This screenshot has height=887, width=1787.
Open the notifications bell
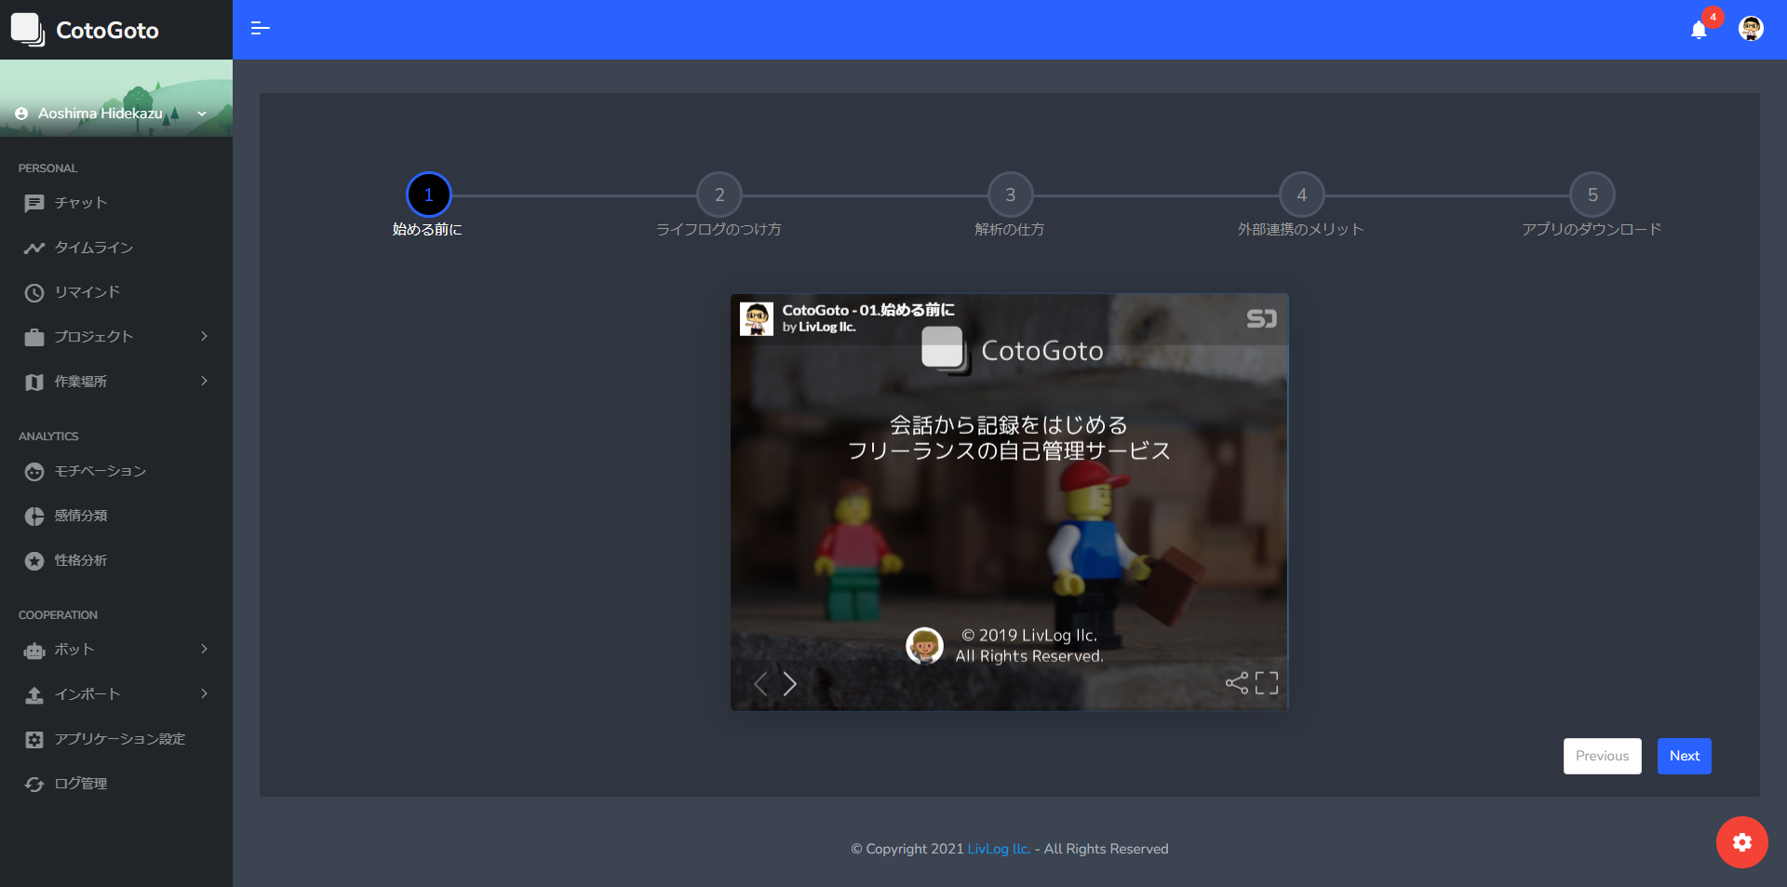[1699, 30]
